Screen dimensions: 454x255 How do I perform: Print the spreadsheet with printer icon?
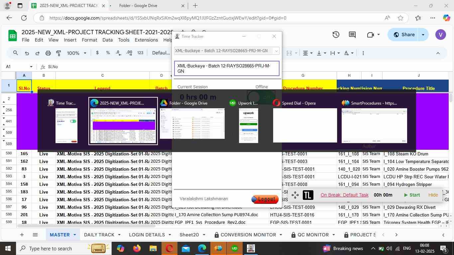coord(48,53)
